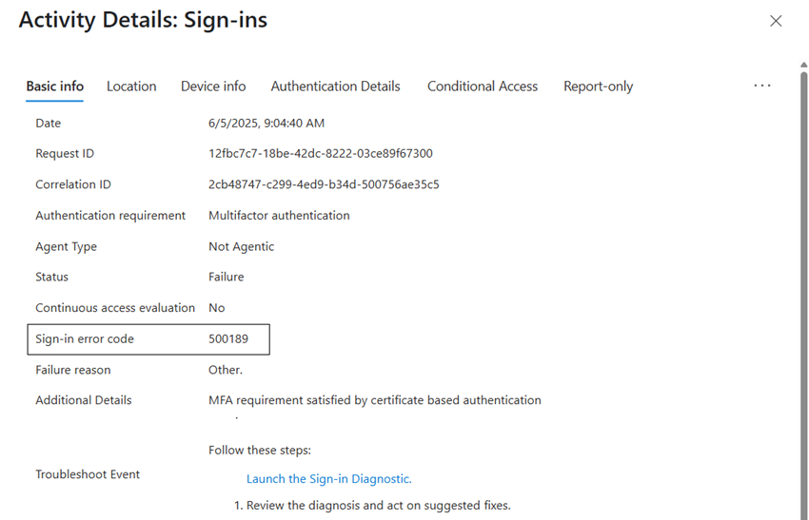The width and height of the screenshot is (809, 520).
Task: Close the Activity Details pane
Action: click(776, 21)
